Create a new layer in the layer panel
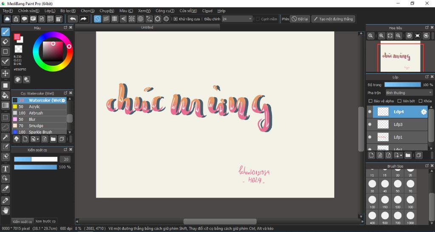The height and width of the screenshot is (232, 435). coord(371,155)
